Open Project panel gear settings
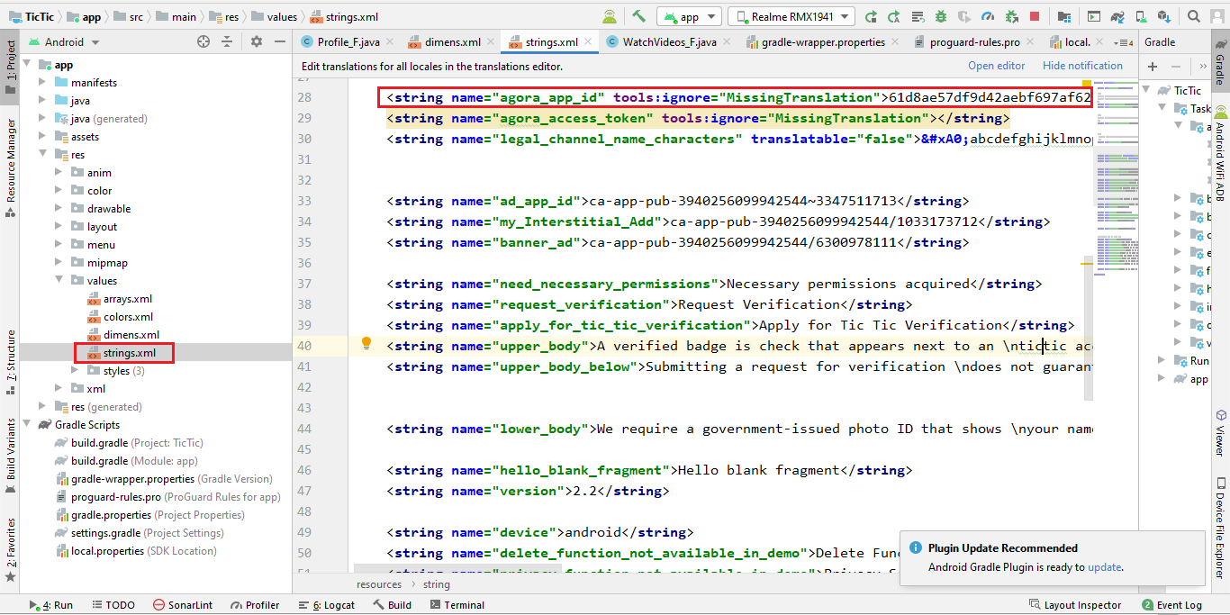This screenshot has width=1230, height=615. tap(257, 41)
